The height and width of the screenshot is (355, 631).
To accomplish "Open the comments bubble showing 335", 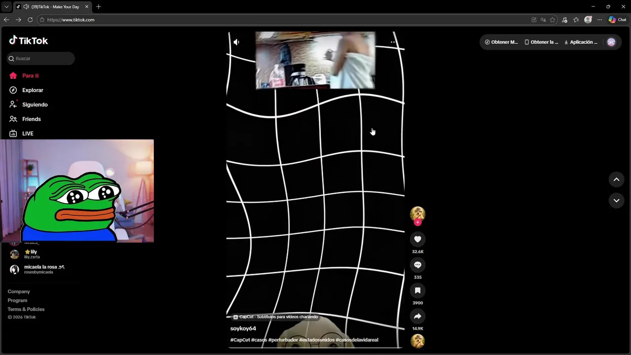I will (x=418, y=265).
